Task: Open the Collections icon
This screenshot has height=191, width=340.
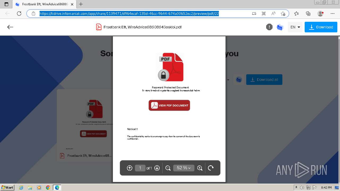Action: (x=308, y=14)
